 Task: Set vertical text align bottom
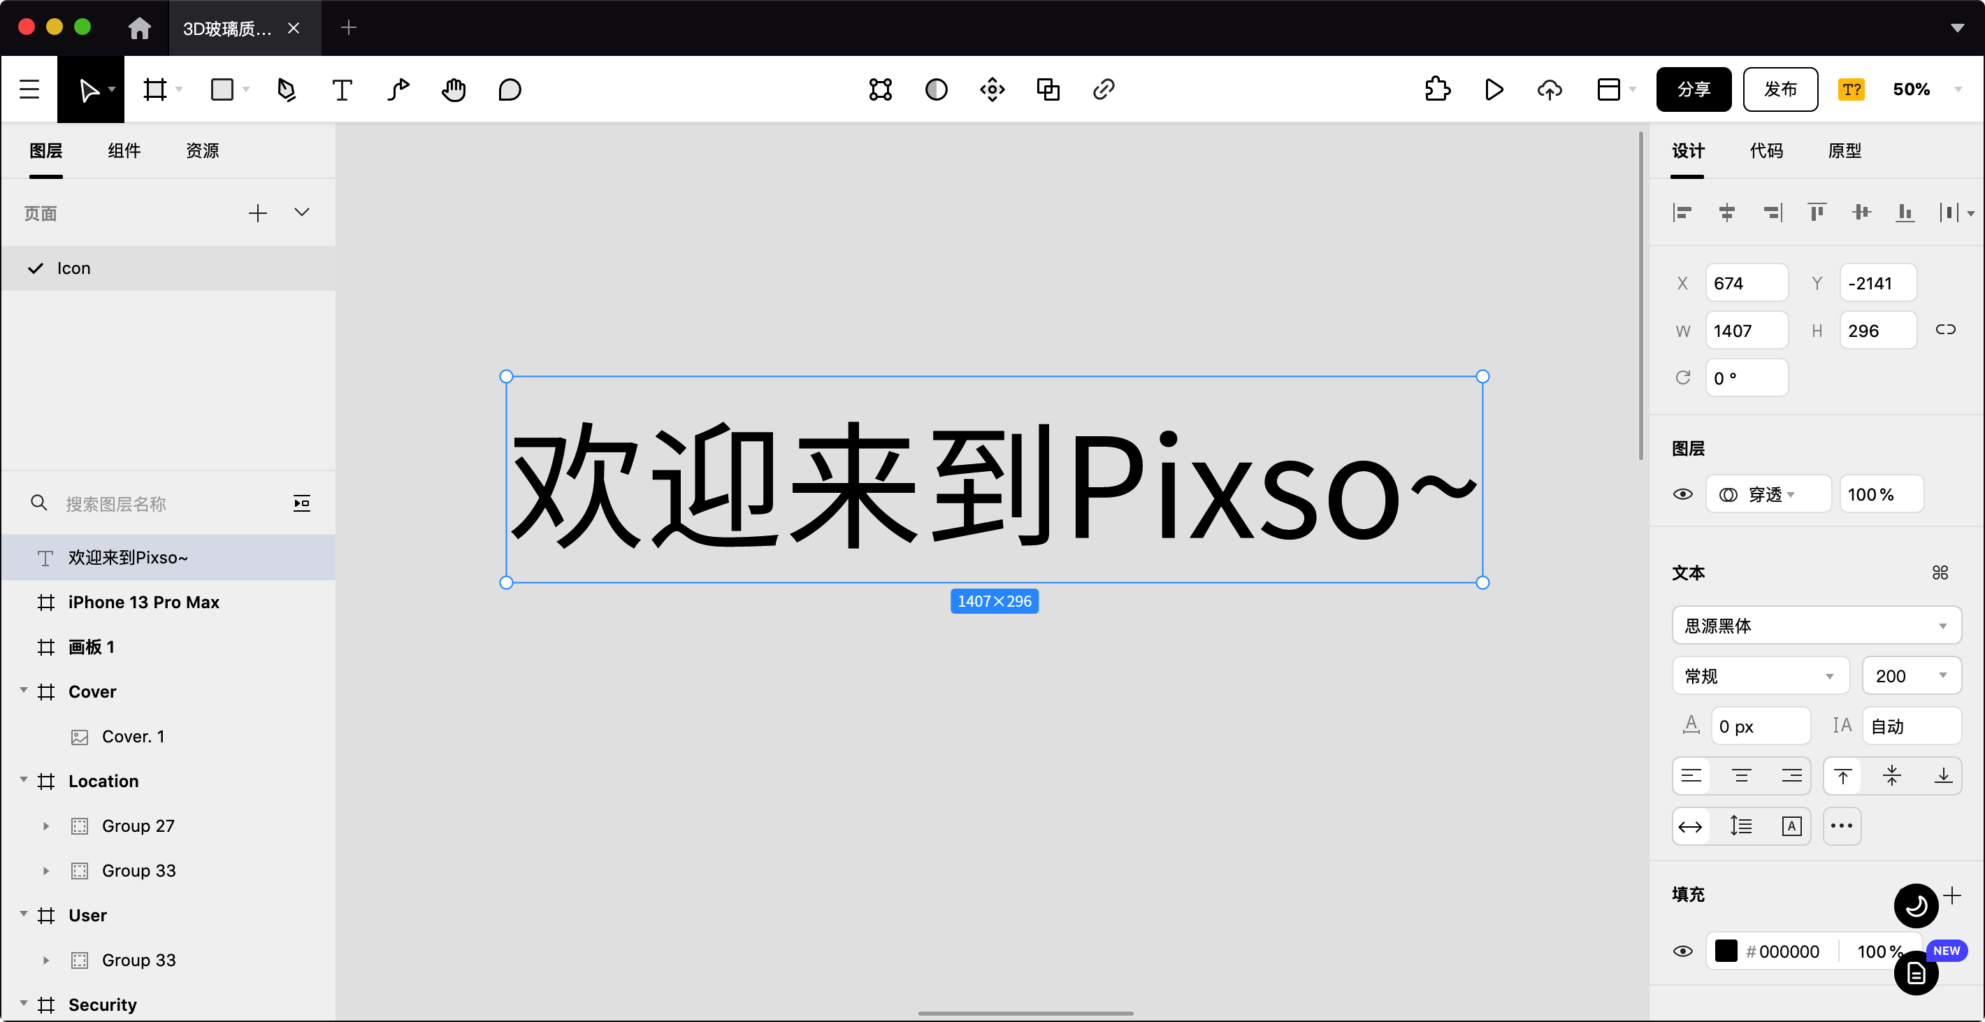coord(1942,775)
